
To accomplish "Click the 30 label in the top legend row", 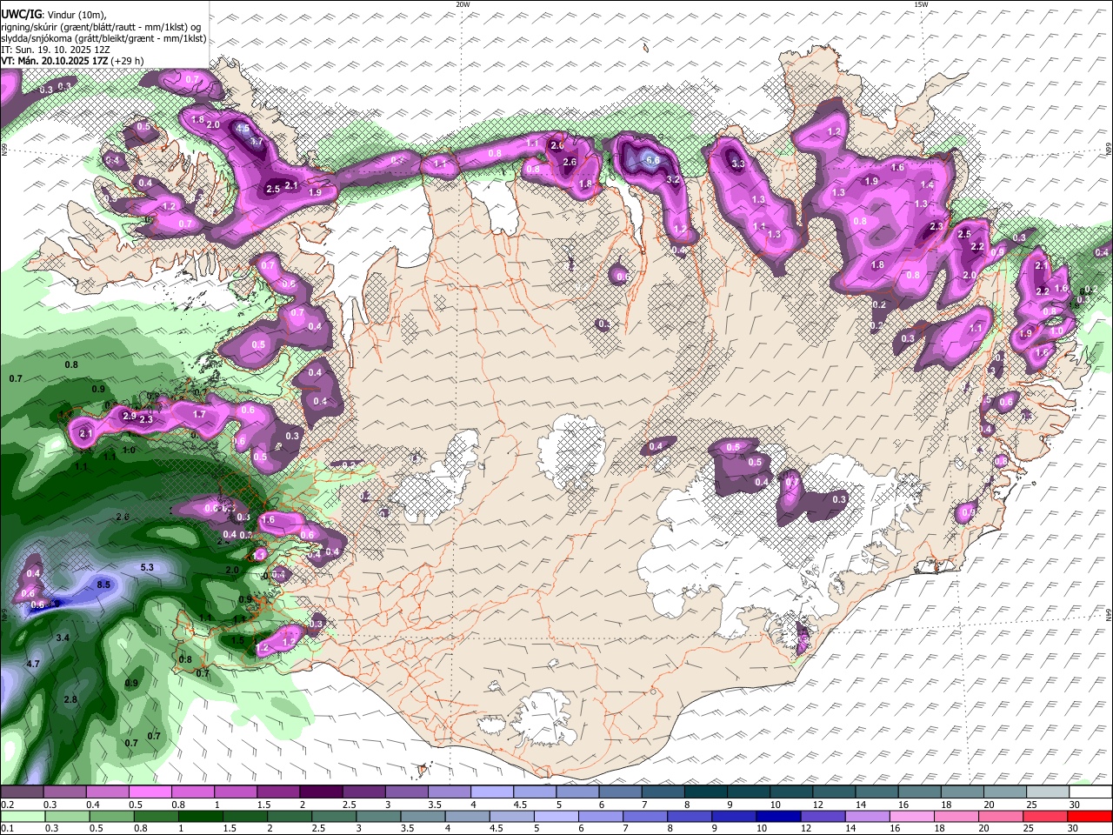I will 1075,805.
